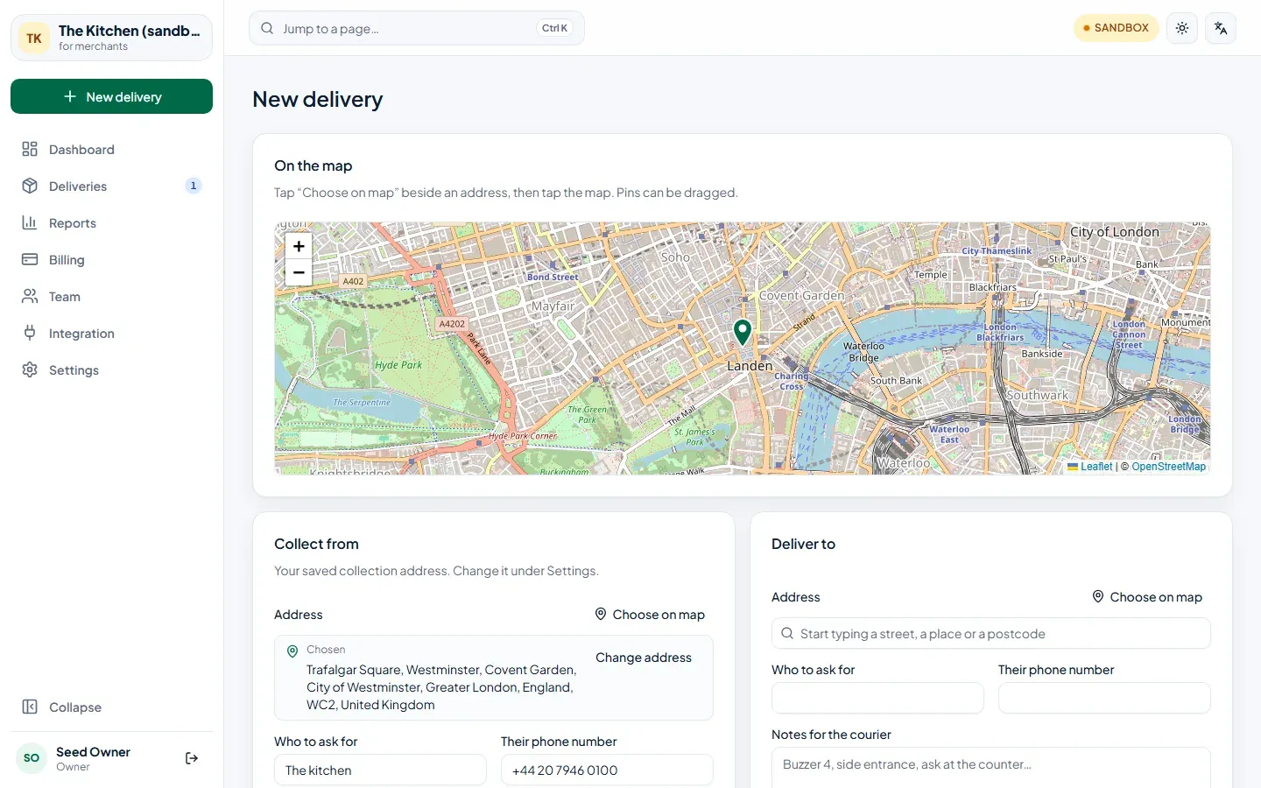This screenshot has width=1261, height=788.
Task: Click the Deliveries count badge
Action: click(194, 186)
